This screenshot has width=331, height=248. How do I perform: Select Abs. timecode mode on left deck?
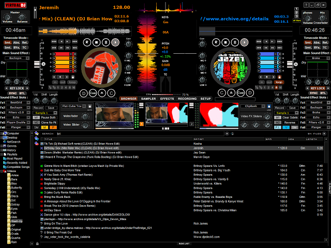pos(17,42)
